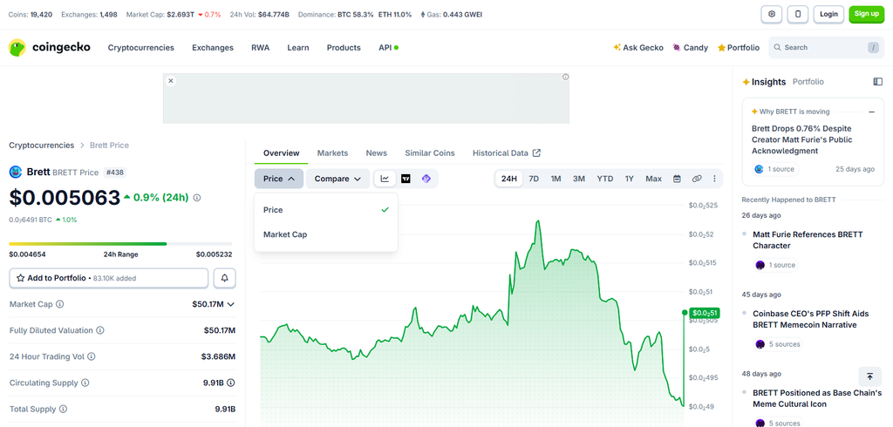Viewport: 893px width, 427px height.
Task: Switch to the News tab
Action: (x=377, y=153)
